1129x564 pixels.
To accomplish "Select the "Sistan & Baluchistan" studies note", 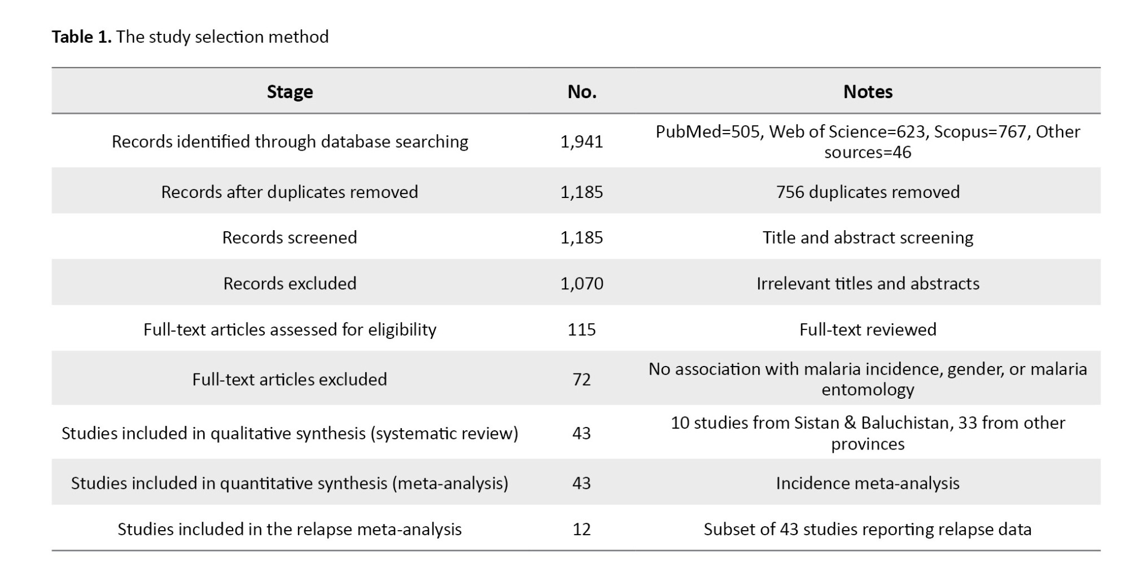I will pyautogui.click(x=868, y=433).
